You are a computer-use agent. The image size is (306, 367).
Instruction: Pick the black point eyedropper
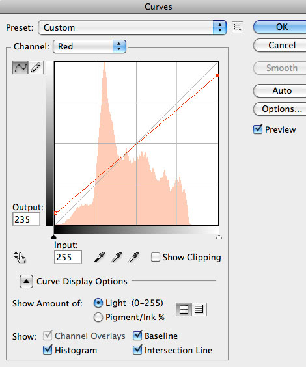pyautogui.click(x=100, y=257)
